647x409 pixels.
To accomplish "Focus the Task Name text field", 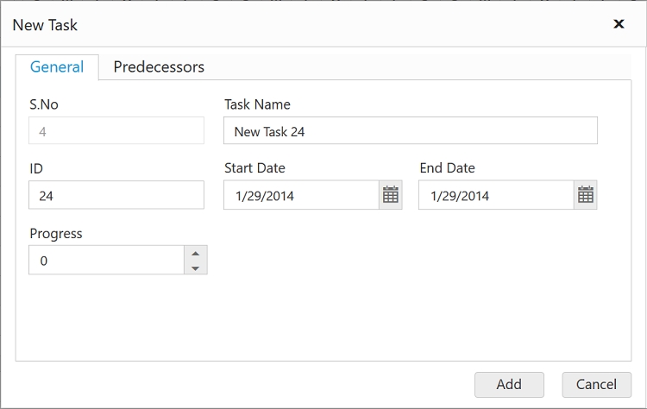I will coord(410,131).
